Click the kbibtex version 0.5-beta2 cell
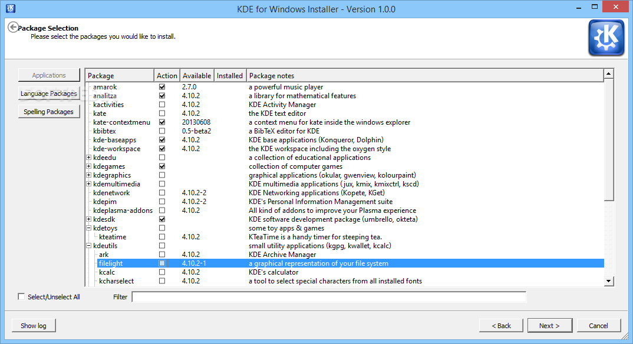The width and height of the screenshot is (633, 344). 196,131
